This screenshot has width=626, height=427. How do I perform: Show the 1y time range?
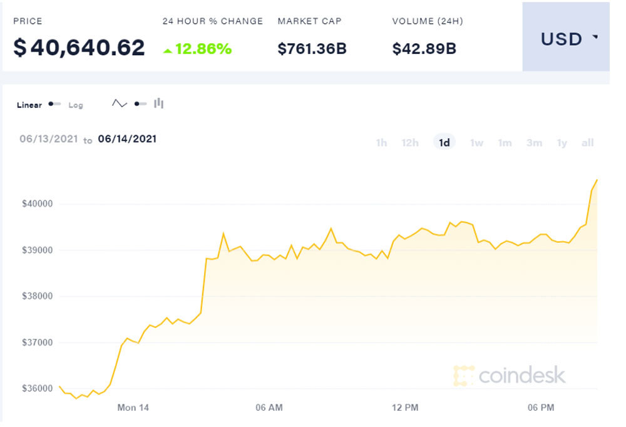(562, 143)
